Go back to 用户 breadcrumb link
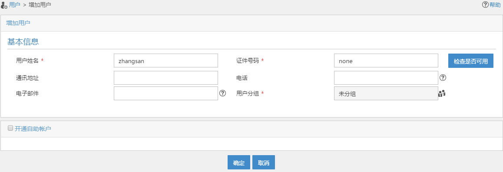503x172 pixels. point(15,5)
